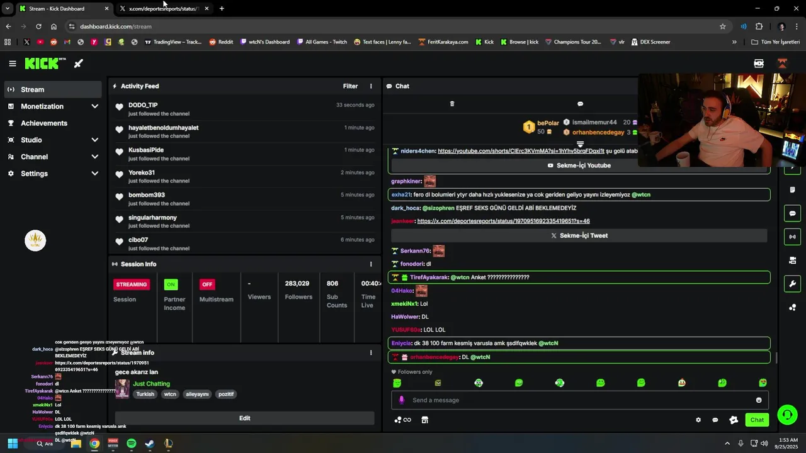Click the wrench icon in the right toolbar
Image resolution: width=806 pixels, height=453 pixels.
tap(792, 284)
